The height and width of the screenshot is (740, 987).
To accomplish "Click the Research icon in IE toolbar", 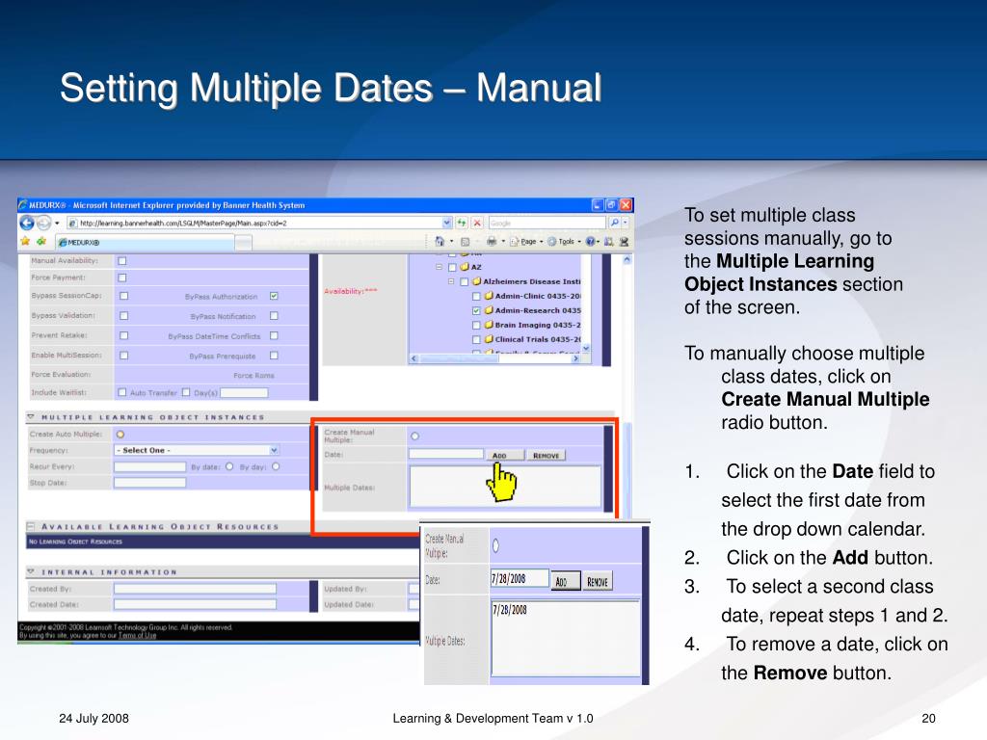I will click(x=609, y=242).
